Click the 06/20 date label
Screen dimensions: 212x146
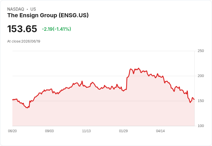point(12,131)
